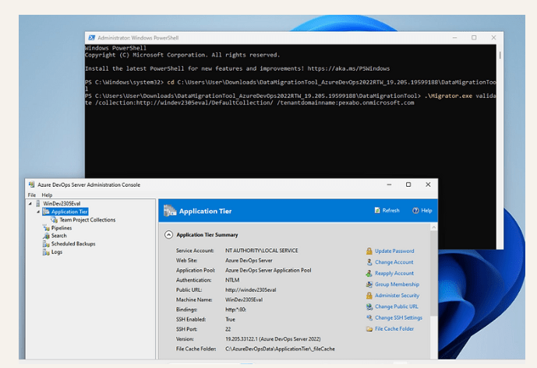Screen dimensions: 537x368
Task: Click the Scheduled Backups node icon
Action: [46, 244]
